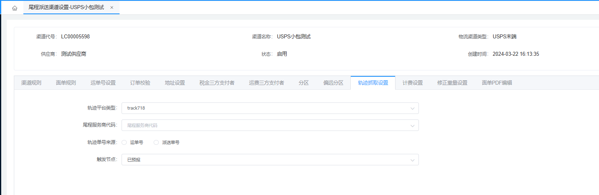Click the 轨迹单号来源 label
Viewport: 599px width, 195px height.
click(102, 142)
